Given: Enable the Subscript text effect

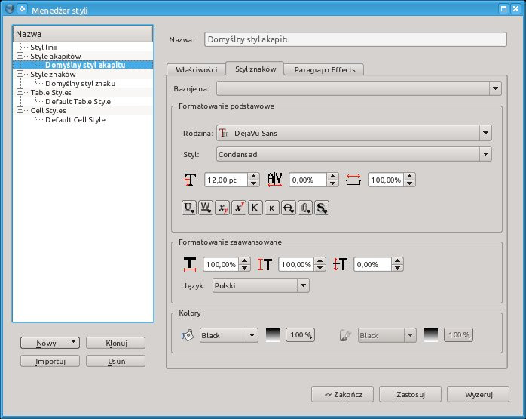Looking at the screenshot, I should (x=222, y=208).
